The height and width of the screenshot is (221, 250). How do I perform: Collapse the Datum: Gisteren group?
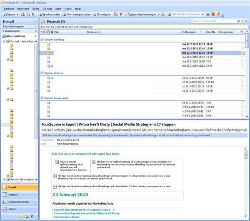click(42, 73)
